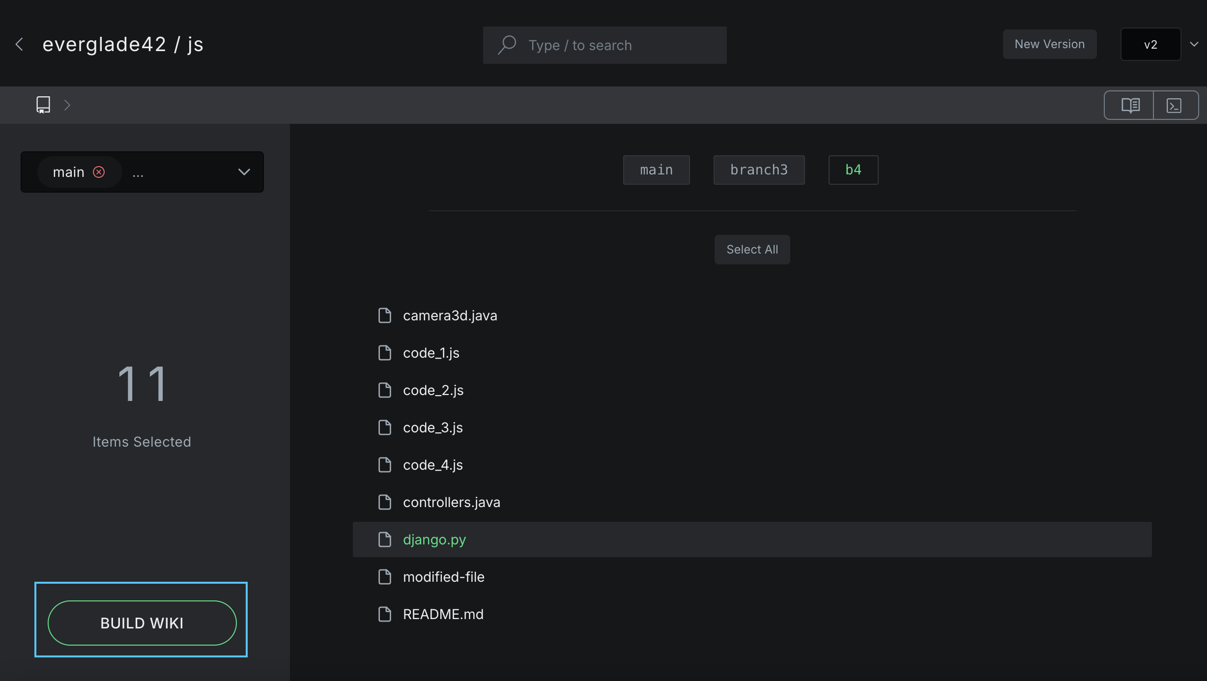
Task: Select the main branch tab
Action: tap(656, 170)
